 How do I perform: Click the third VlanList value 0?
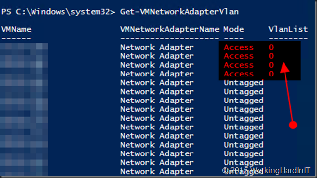(271, 65)
